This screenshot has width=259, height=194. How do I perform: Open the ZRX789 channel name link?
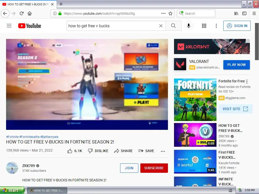point(29,166)
